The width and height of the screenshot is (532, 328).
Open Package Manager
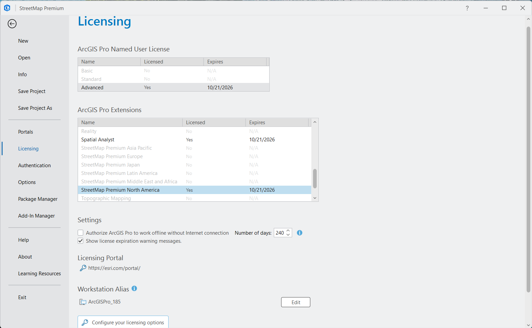[x=38, y=199]
